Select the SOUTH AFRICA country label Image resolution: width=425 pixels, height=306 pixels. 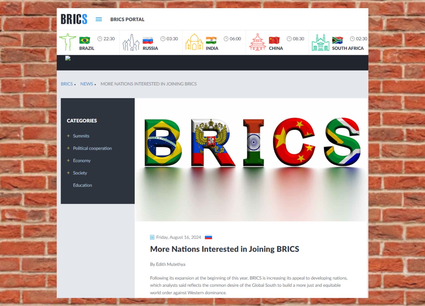click(348, 48)
